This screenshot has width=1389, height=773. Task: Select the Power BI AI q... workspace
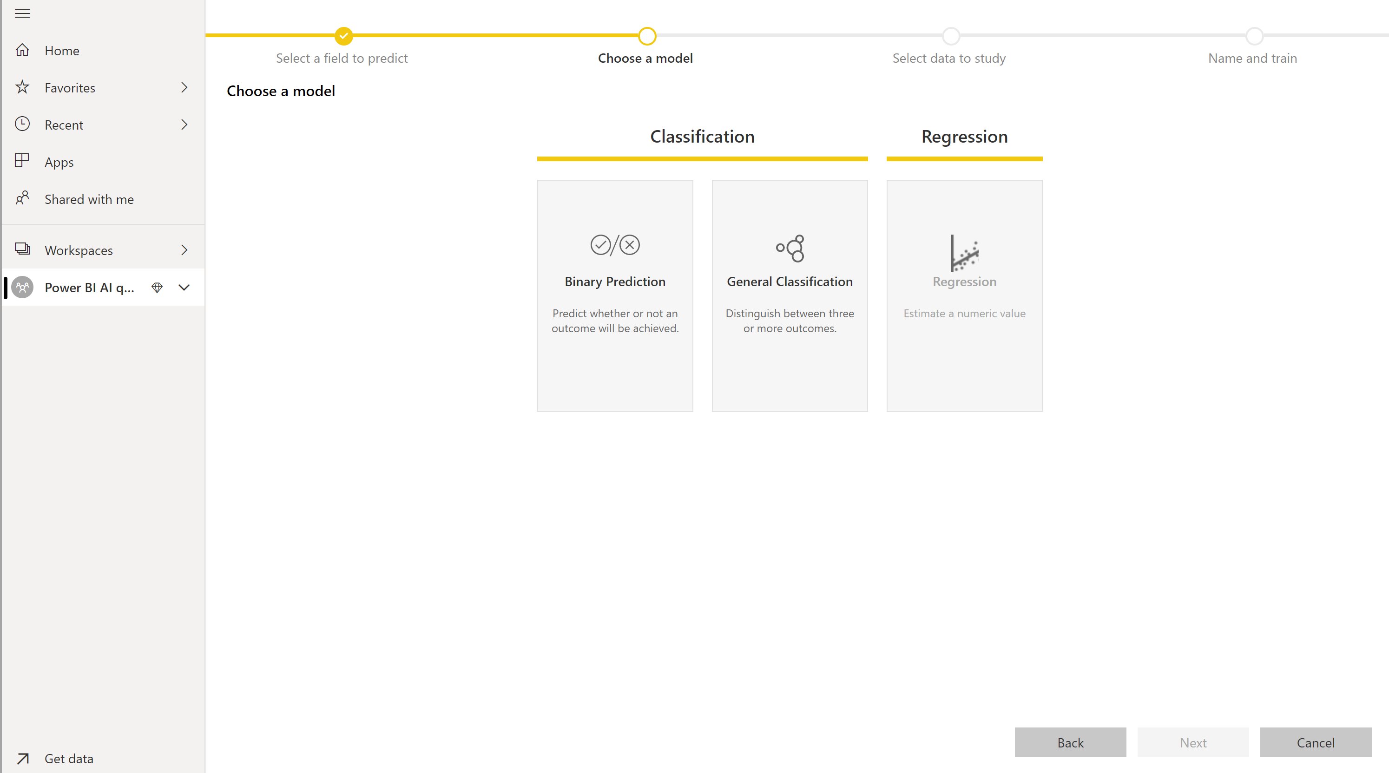(90, 288)
